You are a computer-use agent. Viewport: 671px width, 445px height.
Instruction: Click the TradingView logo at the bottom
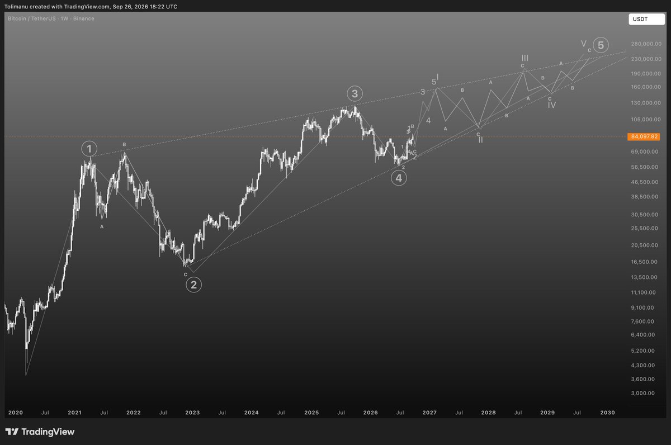(40, 432)
